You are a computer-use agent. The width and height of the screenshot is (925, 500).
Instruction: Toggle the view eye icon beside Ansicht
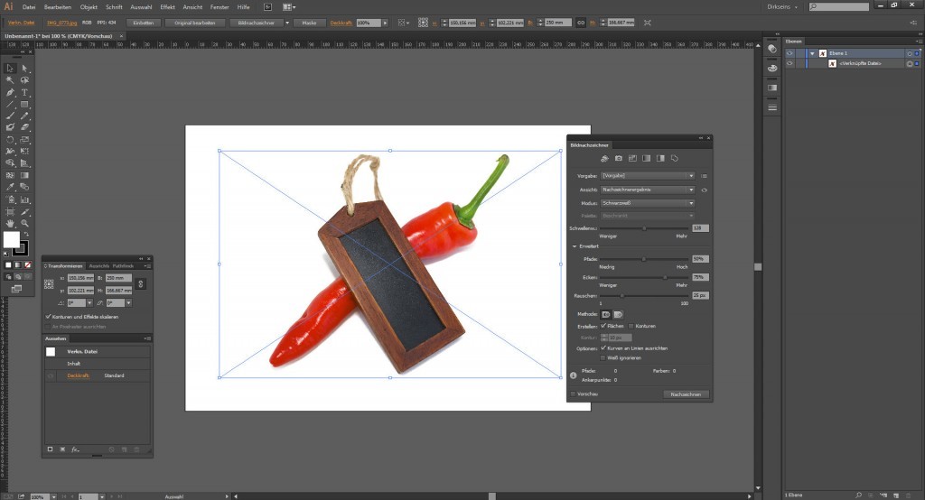pyautogui.click(x=704, y=190)
